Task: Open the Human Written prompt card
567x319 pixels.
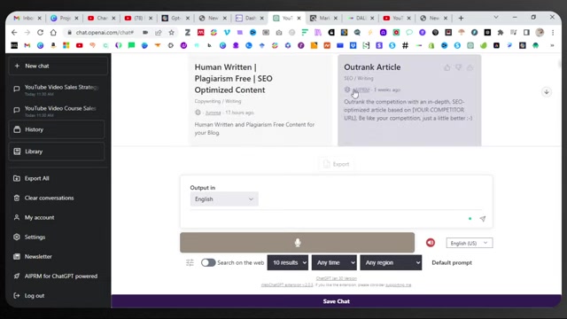Action: 260,100
